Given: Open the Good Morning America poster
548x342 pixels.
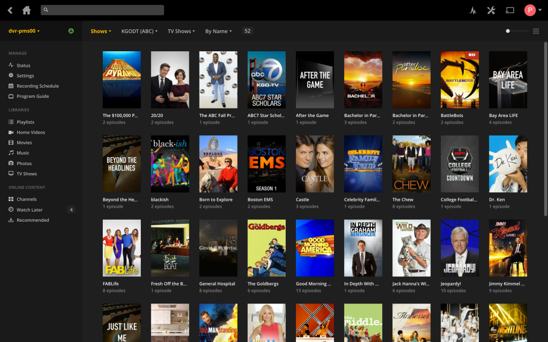Looking at the screenshot, I should pos(315,248).
